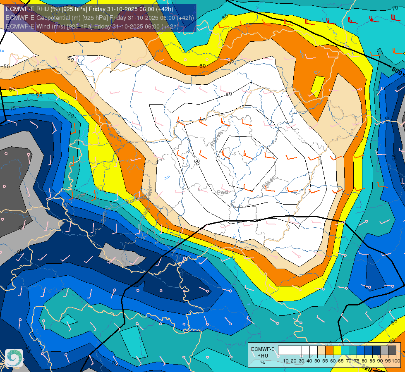Pick the orange 55-60 legend swatch
405x372 pixels.
pos(329,351)
